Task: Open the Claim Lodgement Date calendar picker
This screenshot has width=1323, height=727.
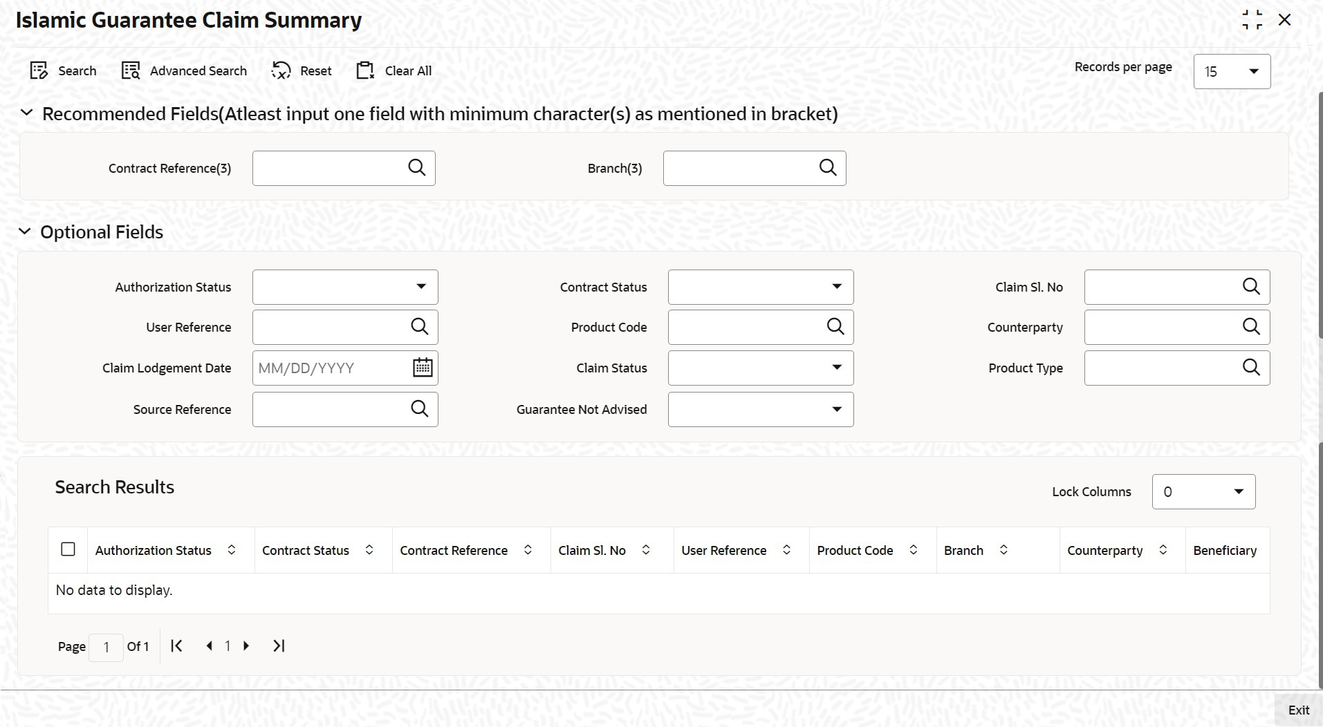Action: pyautogui.click(x=422, y=368)
